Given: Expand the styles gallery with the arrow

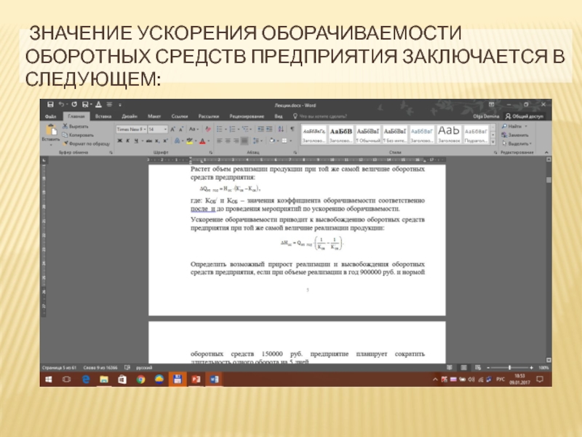Looking at the screenshot, I should [x=493, y=143].
